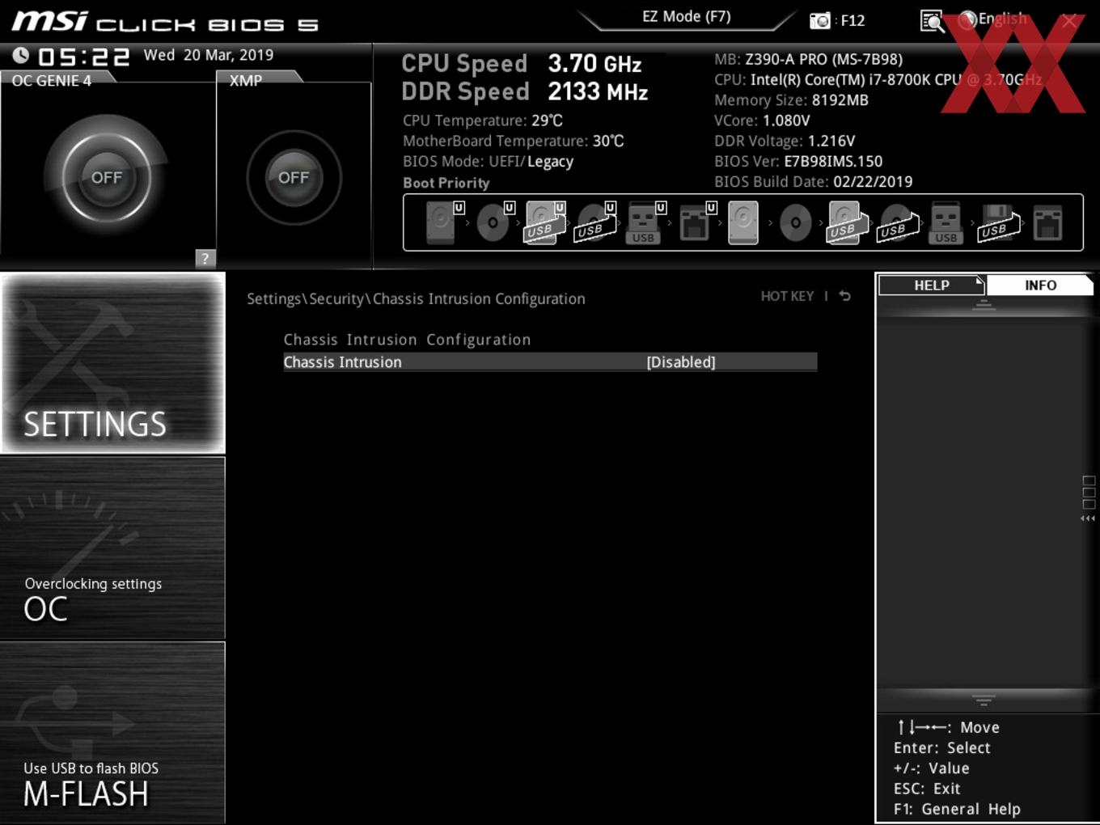Click the Boot Priority label
This screenshot has width=1100, height=825.
446,183
